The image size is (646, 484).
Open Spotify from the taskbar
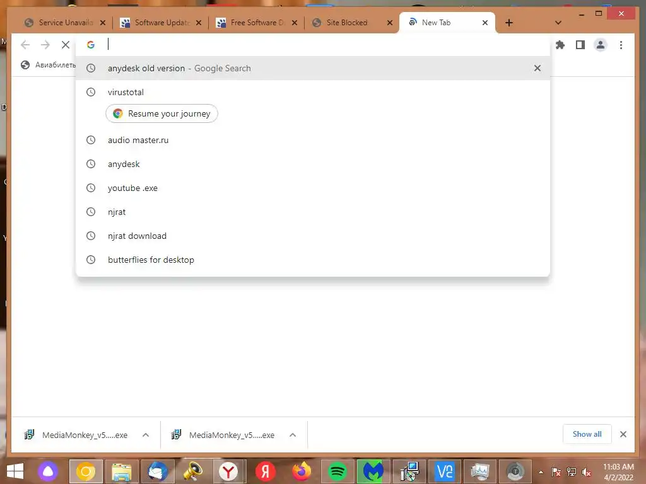[x=337, y=471]
